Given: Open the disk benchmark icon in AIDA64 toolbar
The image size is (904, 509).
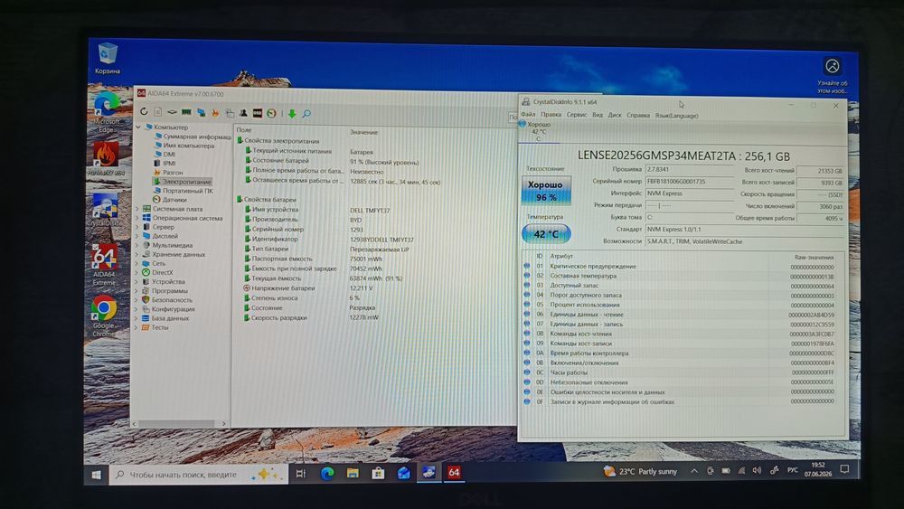Looking at the screenshot, I should 172,112.
